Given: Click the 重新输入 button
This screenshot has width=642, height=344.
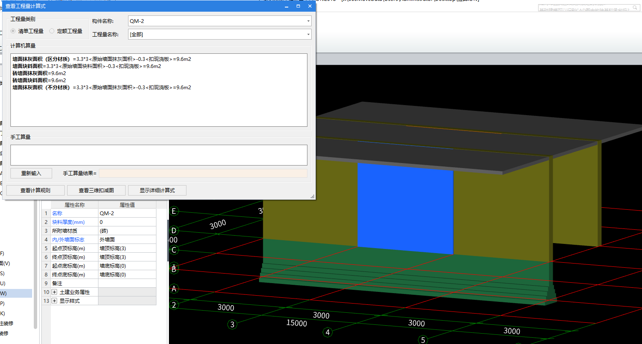Looking at the screenshot, I should pyautogui.click(x=31, y=173).
